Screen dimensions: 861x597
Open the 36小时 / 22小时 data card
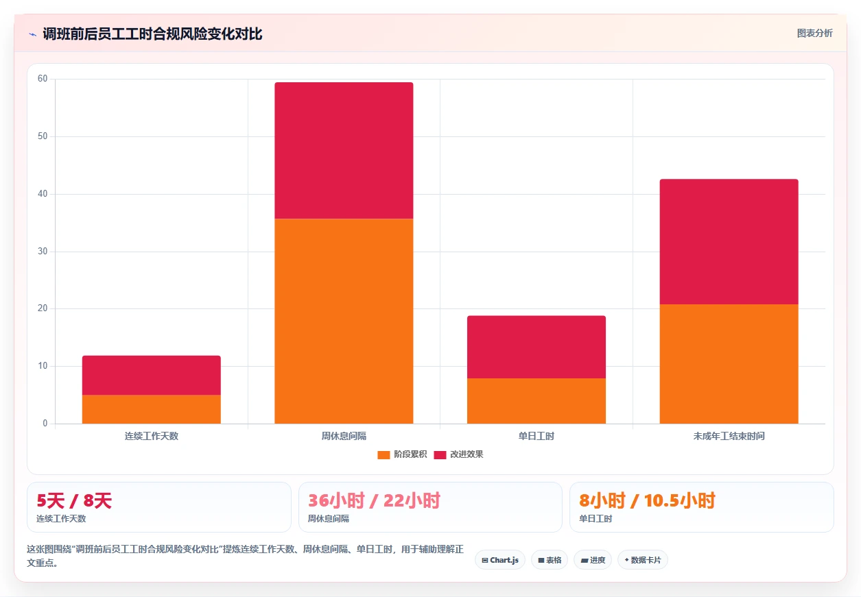[x=430, y=507]
